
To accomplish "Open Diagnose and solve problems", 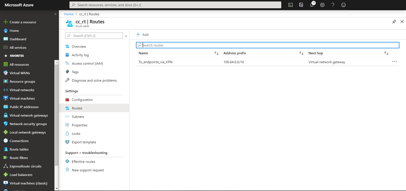I will pos(94,80).
